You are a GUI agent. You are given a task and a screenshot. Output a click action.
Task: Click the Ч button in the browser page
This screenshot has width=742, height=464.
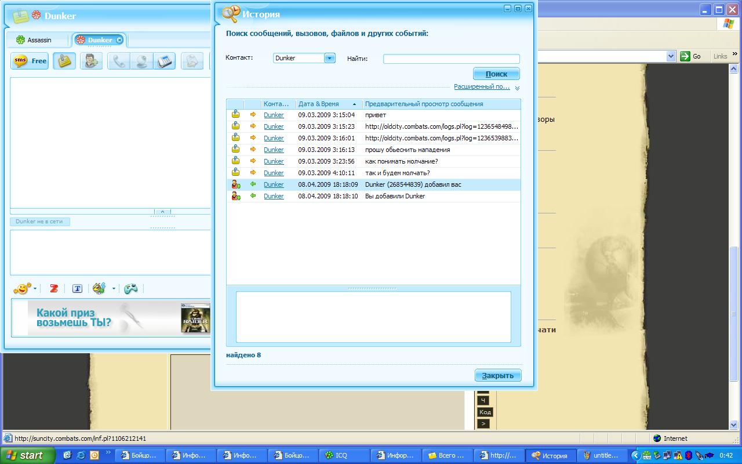482,400
